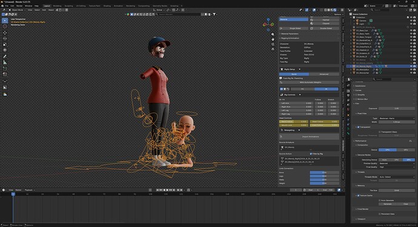Screen dimensions: 418x227
Task: Click the Import Animations button
Action: [309, 137]
